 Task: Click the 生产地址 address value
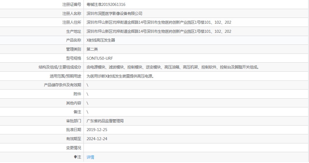pyautogui.click(x=159, y=31)
